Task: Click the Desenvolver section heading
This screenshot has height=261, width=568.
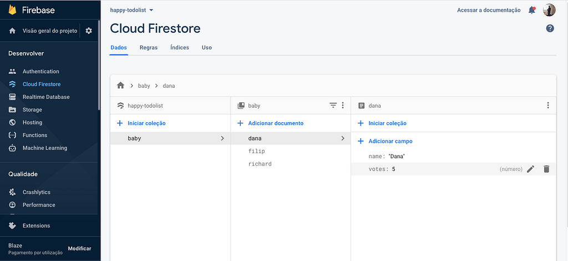Action: (x=26, y=53)
